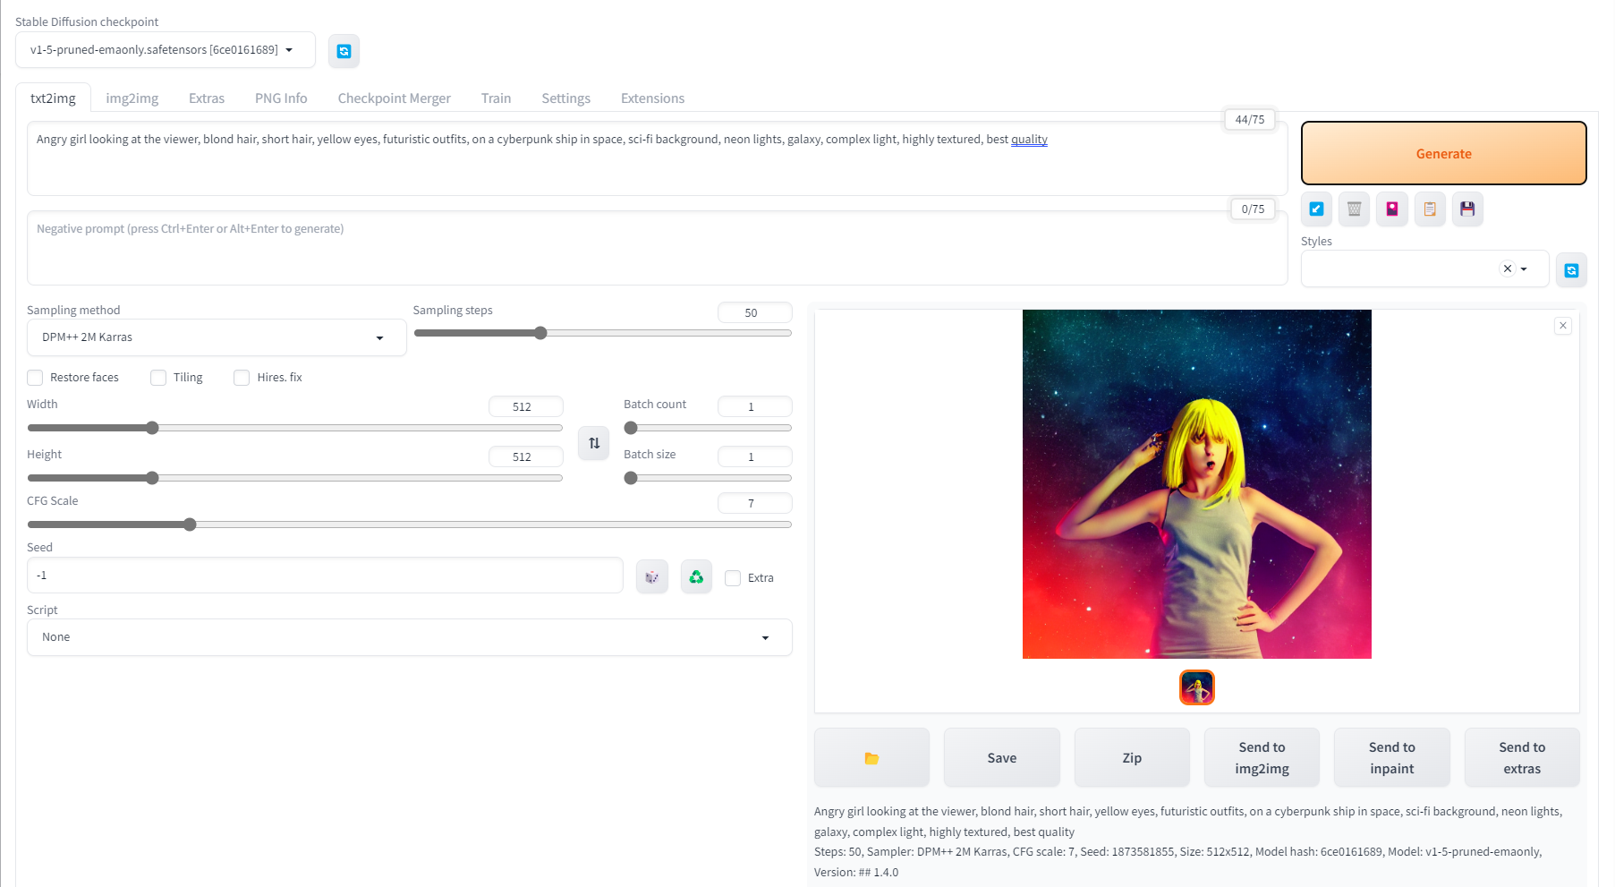Swap width and height values

click(593, 443)
